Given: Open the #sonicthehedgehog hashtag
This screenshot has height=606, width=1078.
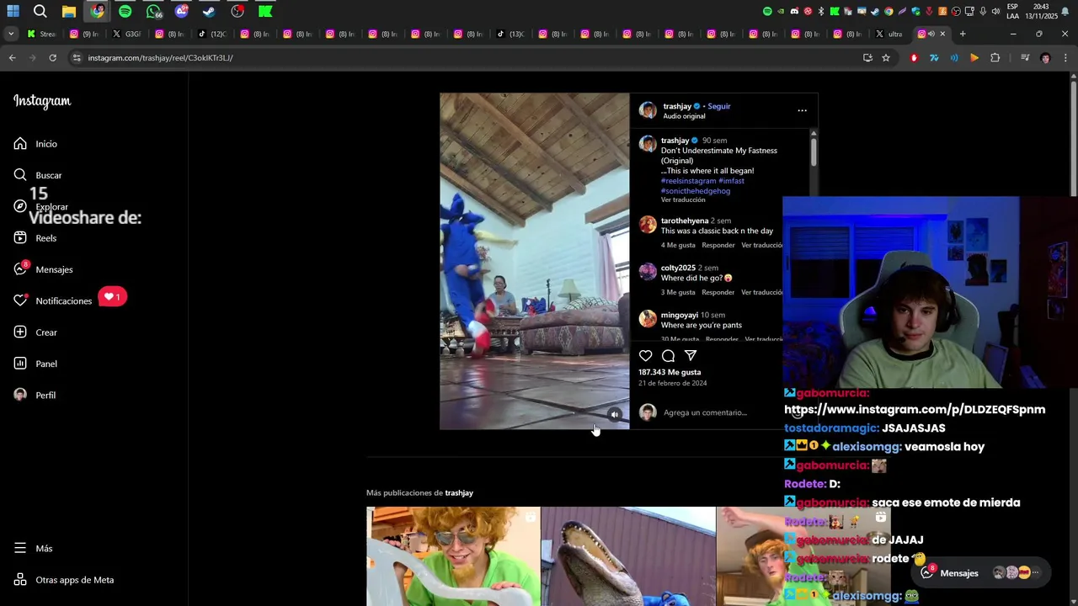Looking at the screenshot, I should click(x=696, y=191).
